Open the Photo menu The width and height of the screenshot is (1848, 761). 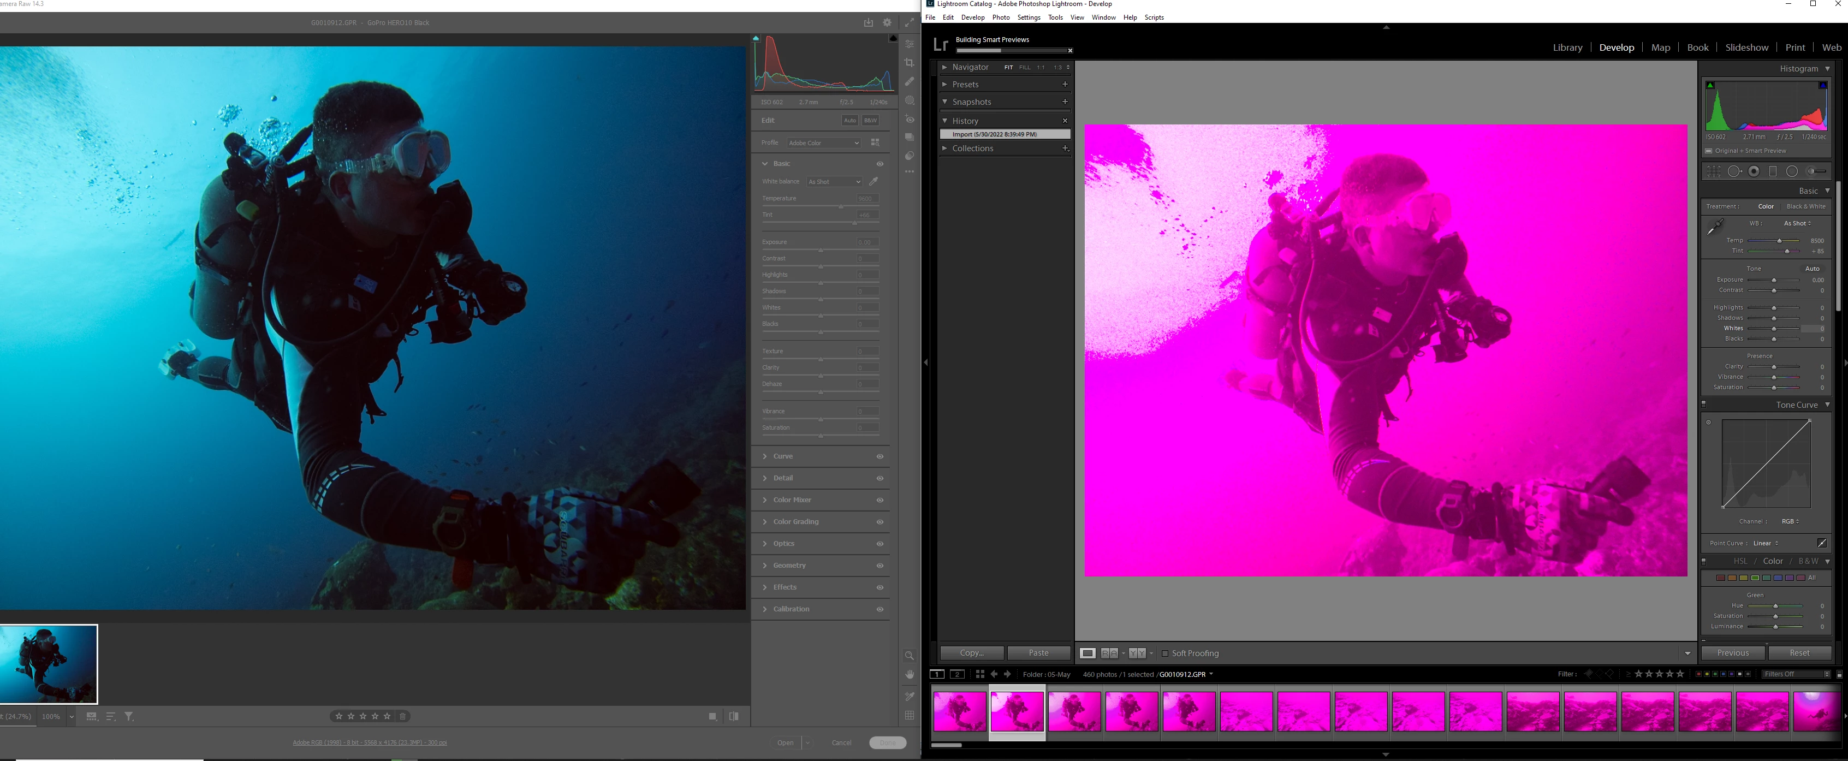pos(1000,17)
